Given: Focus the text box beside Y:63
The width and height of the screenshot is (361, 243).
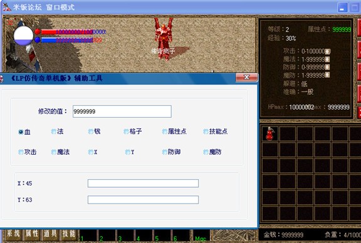Looking at the screenshot, I should [143, 200].
